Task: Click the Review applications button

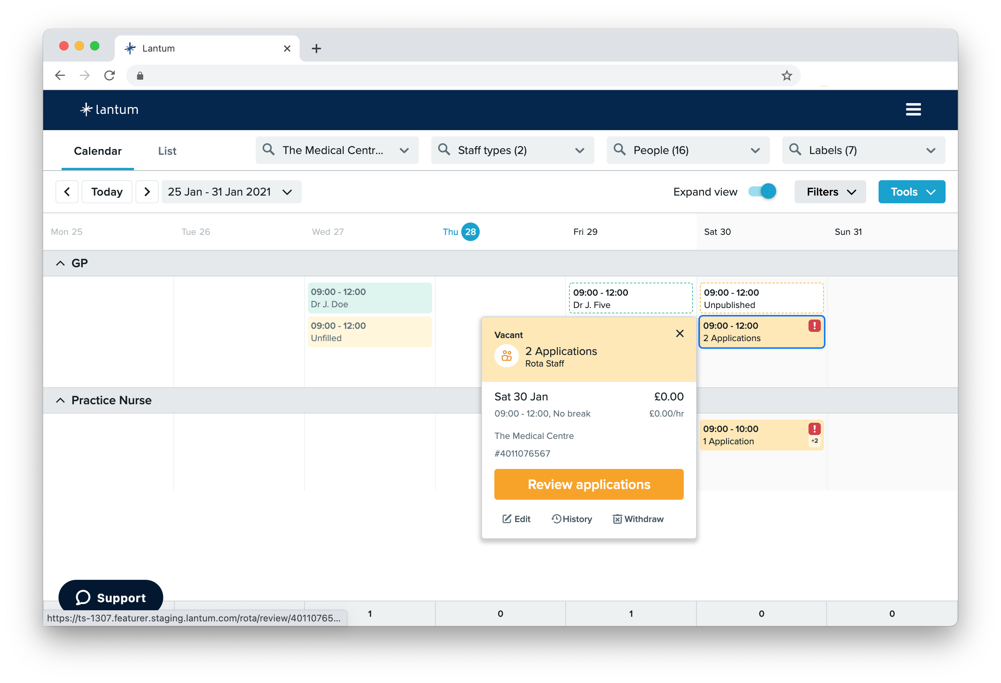Action: [x=588, y=484]
